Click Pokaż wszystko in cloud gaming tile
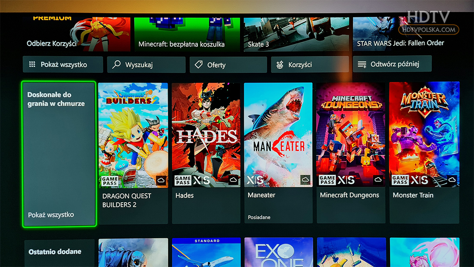The width and height of the screenshot is (474, 267). [x=51, y=215]
